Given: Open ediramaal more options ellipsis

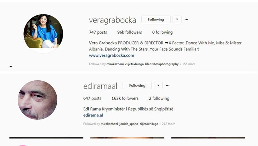Looking at the screenshot, I should (167, 85).
